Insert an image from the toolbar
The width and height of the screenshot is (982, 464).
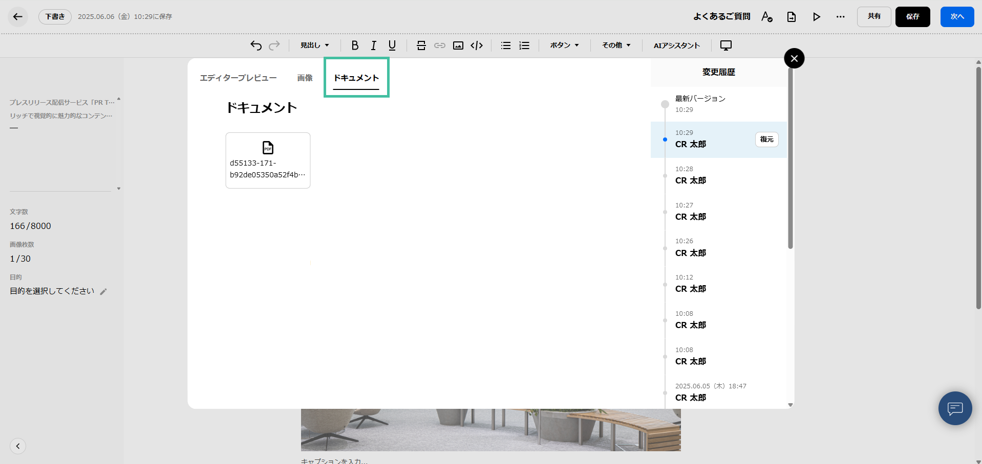(x=458, y=45)
